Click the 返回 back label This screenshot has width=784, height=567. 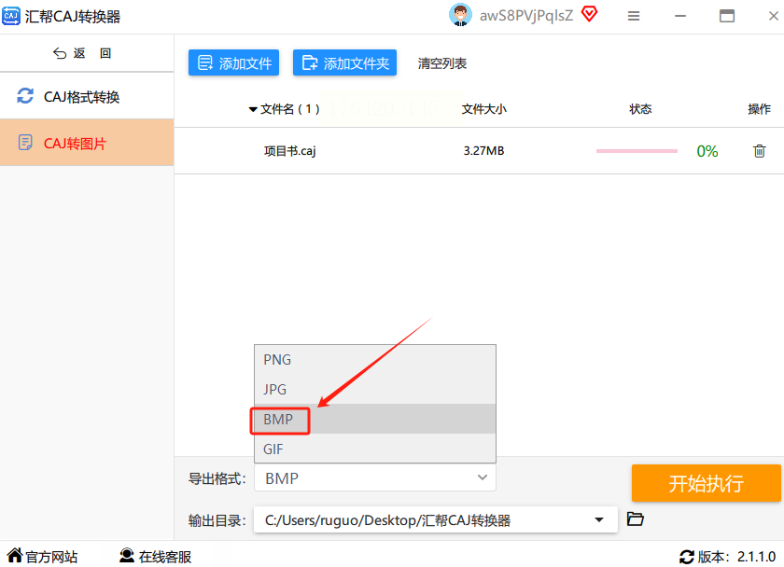point(92,53)
